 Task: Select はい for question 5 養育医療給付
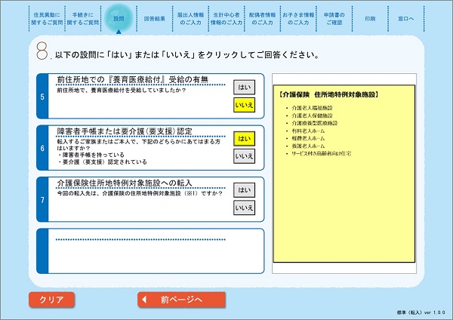click(244, 86)
